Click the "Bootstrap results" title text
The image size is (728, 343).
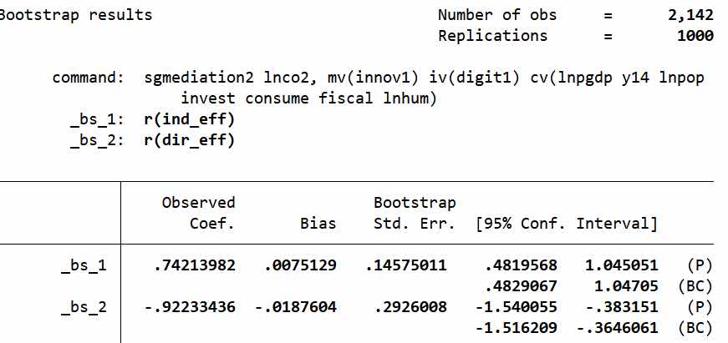coord(76,15)
